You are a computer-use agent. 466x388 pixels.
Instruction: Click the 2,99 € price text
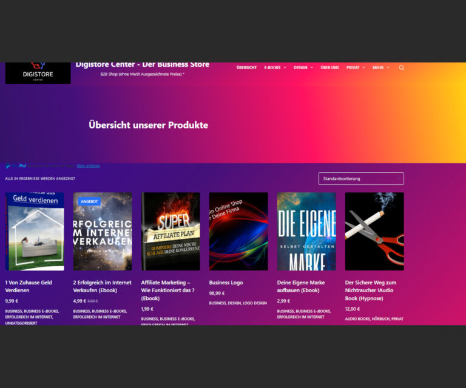(283, 301)
